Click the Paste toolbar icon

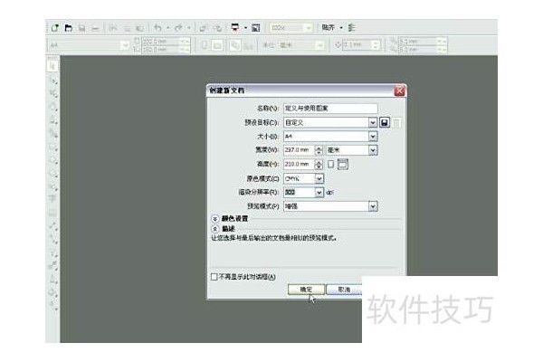coord(140,28)
